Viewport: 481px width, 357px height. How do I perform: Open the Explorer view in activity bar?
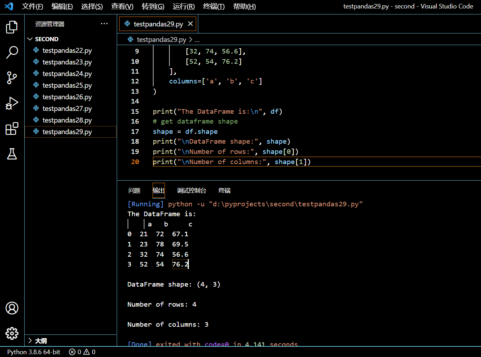coord(12,27)
